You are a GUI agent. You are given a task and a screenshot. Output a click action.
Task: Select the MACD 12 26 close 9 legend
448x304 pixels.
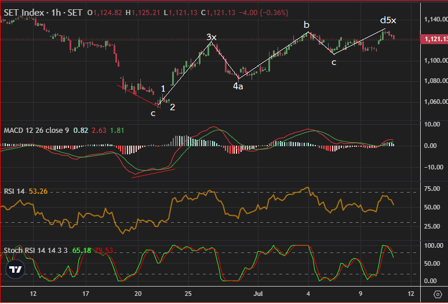coord(37,131)
